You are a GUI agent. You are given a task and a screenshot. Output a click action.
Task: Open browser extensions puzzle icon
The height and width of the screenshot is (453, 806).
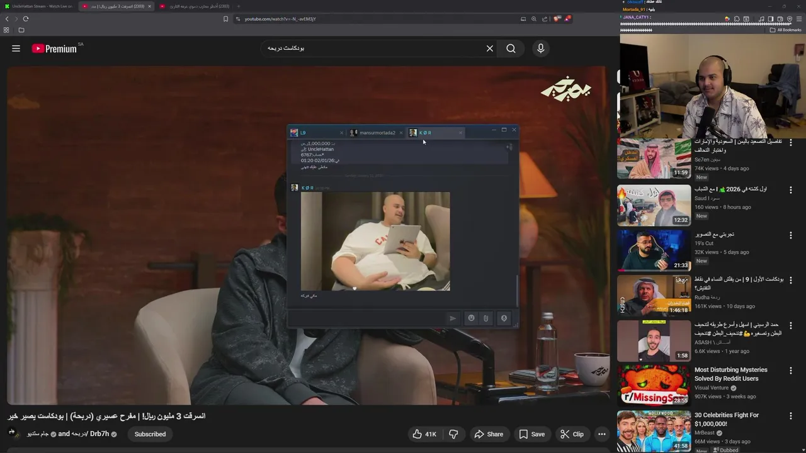[x=737, y=19]
